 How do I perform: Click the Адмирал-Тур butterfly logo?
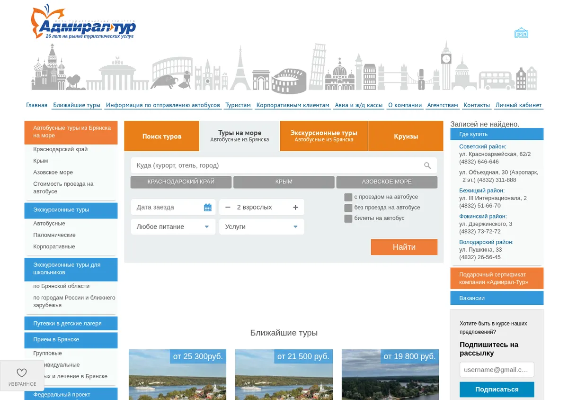pyautogui.click(x=83, y=22)
